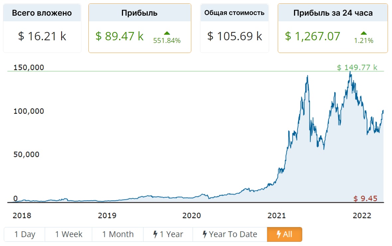
Task: Switch chart to 1 Week range
Action: [68, 234]
